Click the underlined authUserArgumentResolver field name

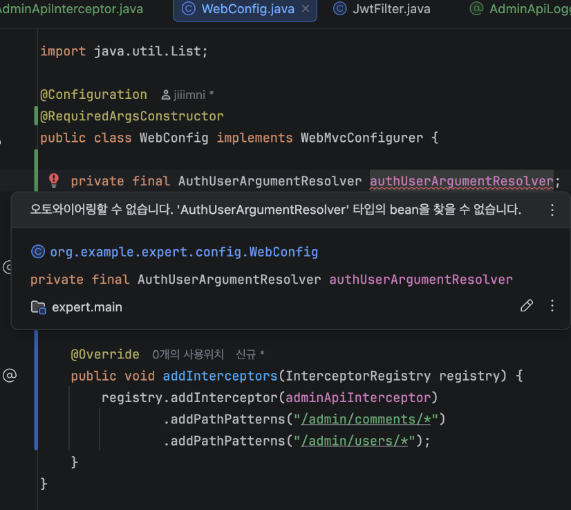click(461, 181)
